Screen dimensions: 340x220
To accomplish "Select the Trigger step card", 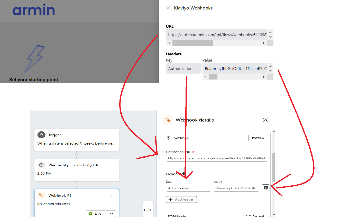I will [77, 139].
